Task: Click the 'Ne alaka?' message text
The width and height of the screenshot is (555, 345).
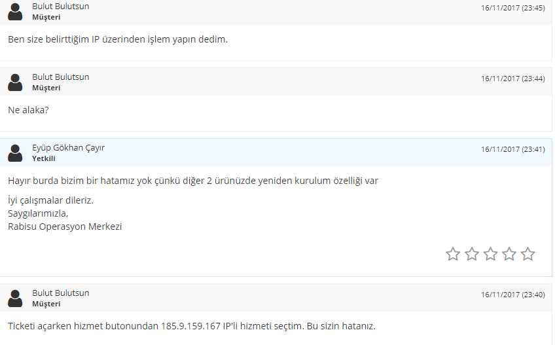Action: coord(28,110)
